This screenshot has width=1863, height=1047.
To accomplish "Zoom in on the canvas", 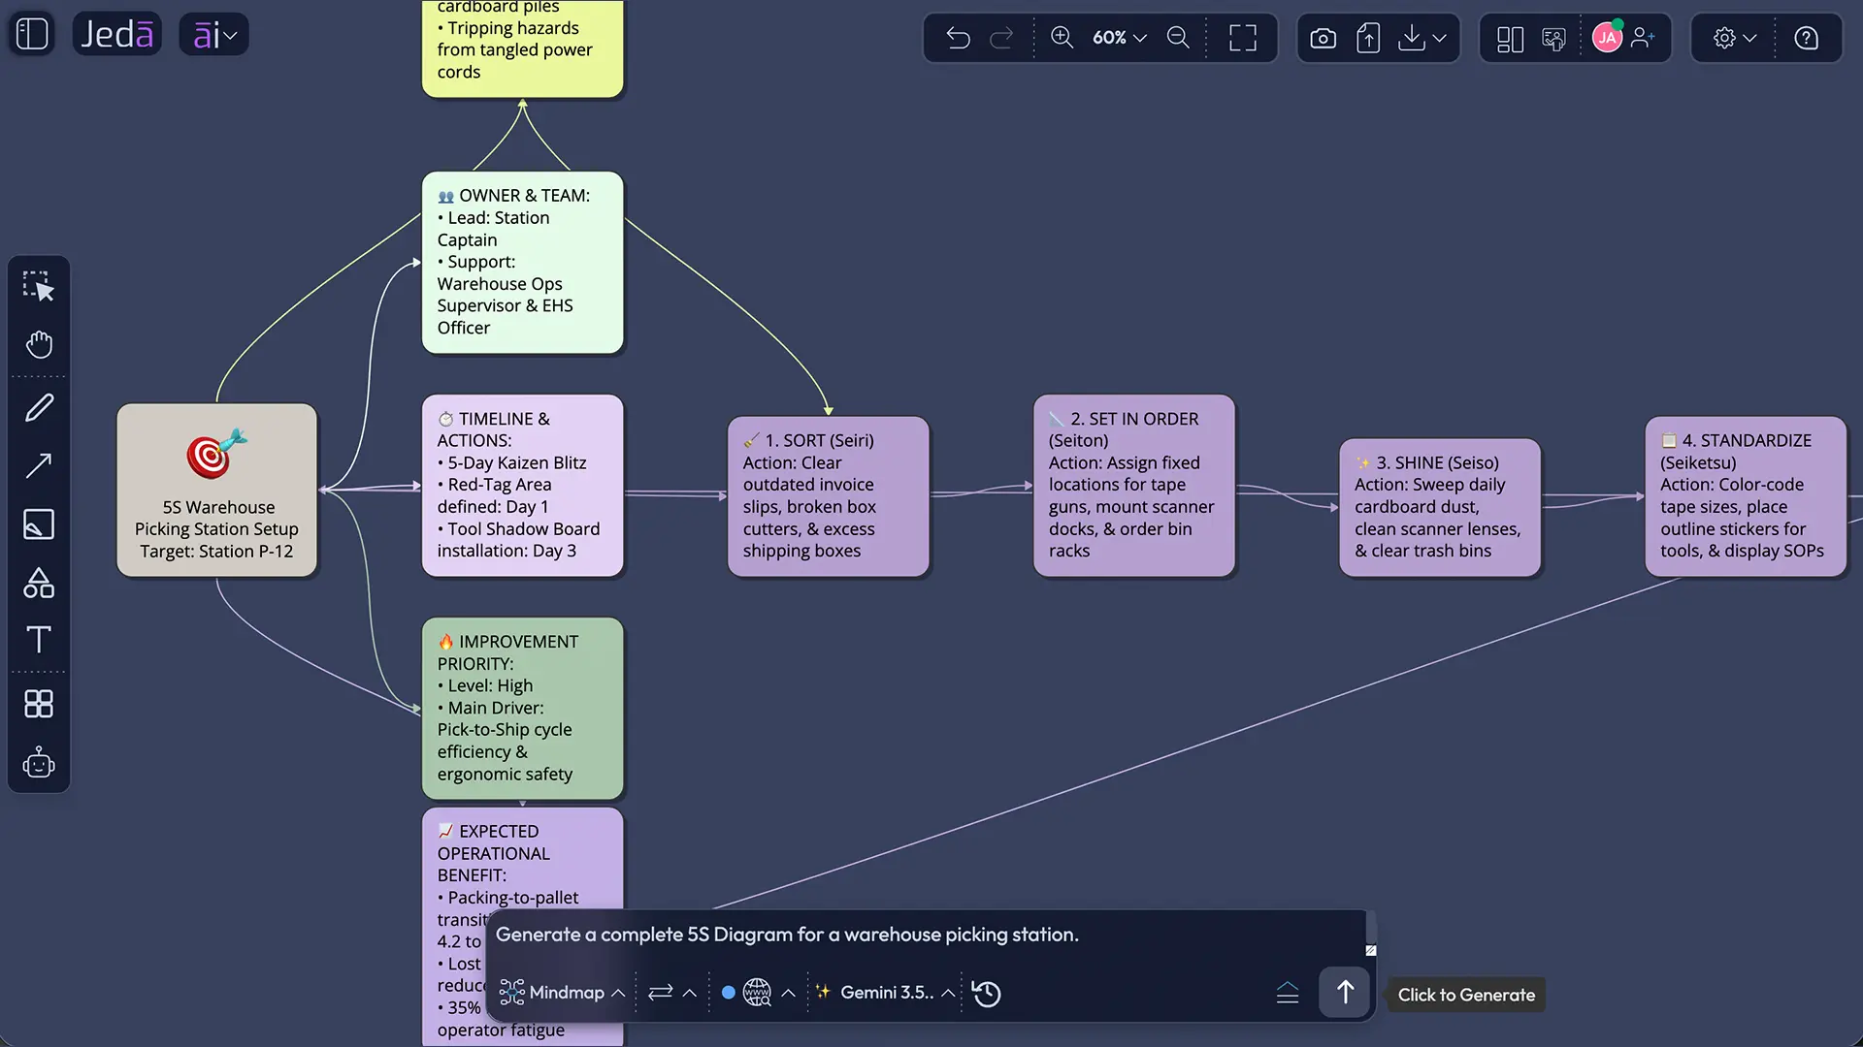I will pyautogui.click(x=1062, y=38).
